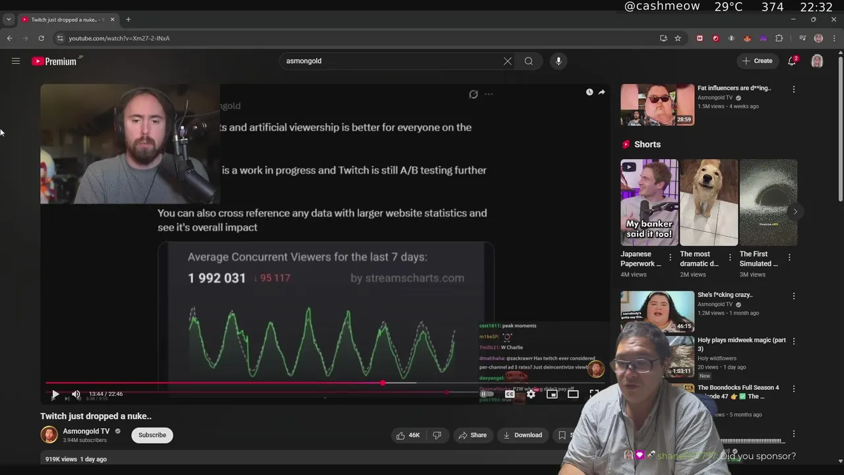Close the 'Twitch just dropped a nuke' tab
The height and width of the screenshot is (475, 844).
(112, 20)
